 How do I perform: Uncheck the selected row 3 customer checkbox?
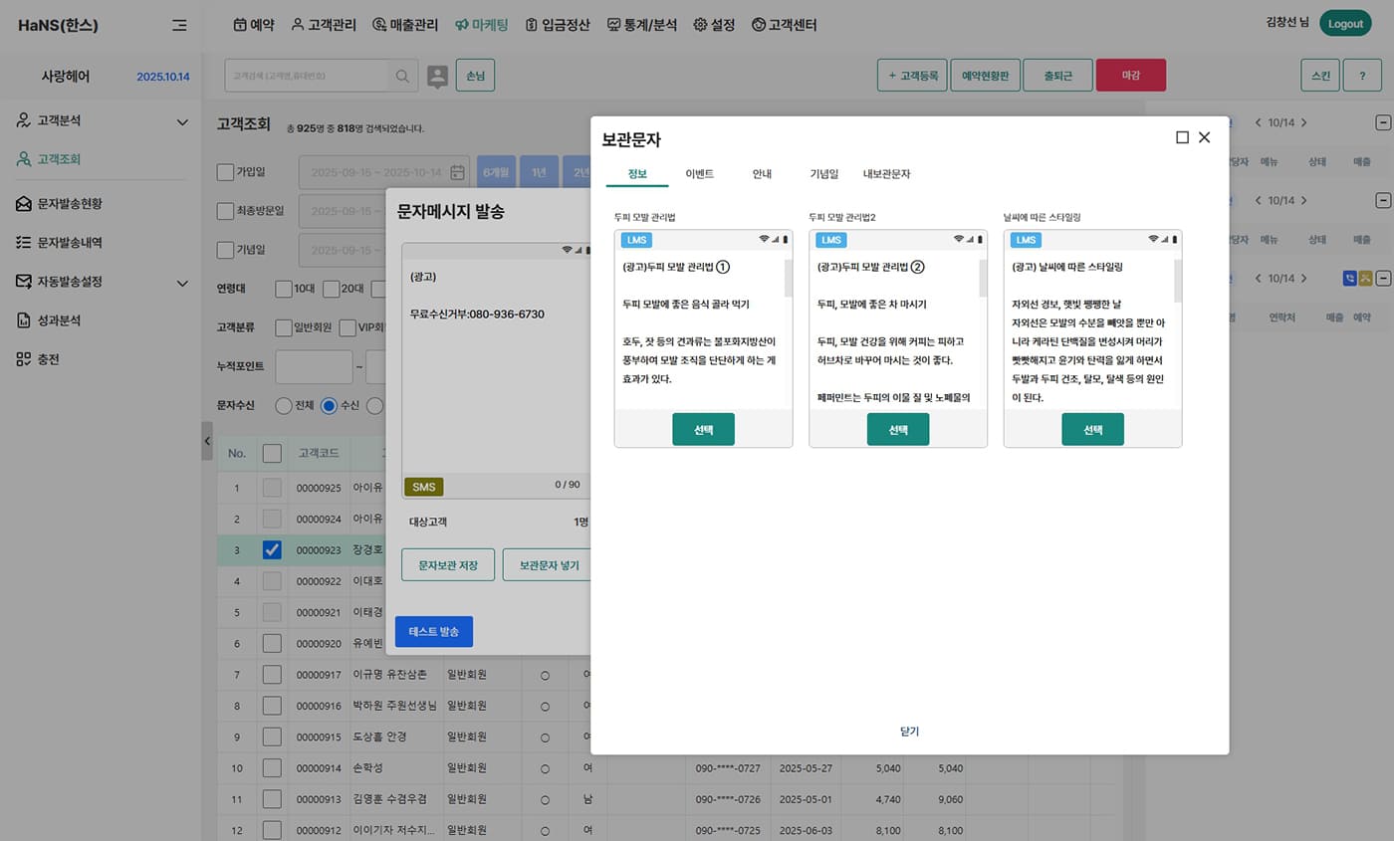point(272,549)
